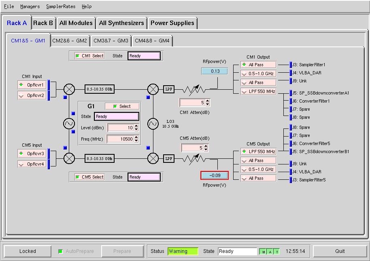Toggle the G1 Select checkbox

click(x=115, y=106)
